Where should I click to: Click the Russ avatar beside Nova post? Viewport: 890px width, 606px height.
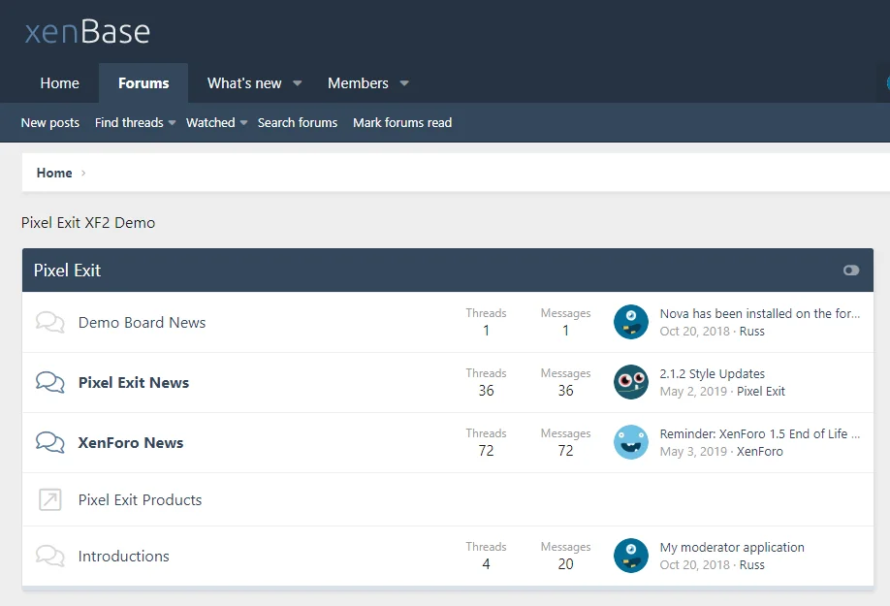coord(631,322)
